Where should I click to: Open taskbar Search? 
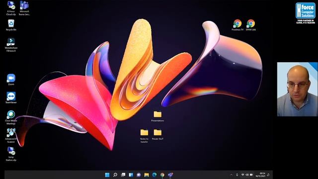point(115,175)
